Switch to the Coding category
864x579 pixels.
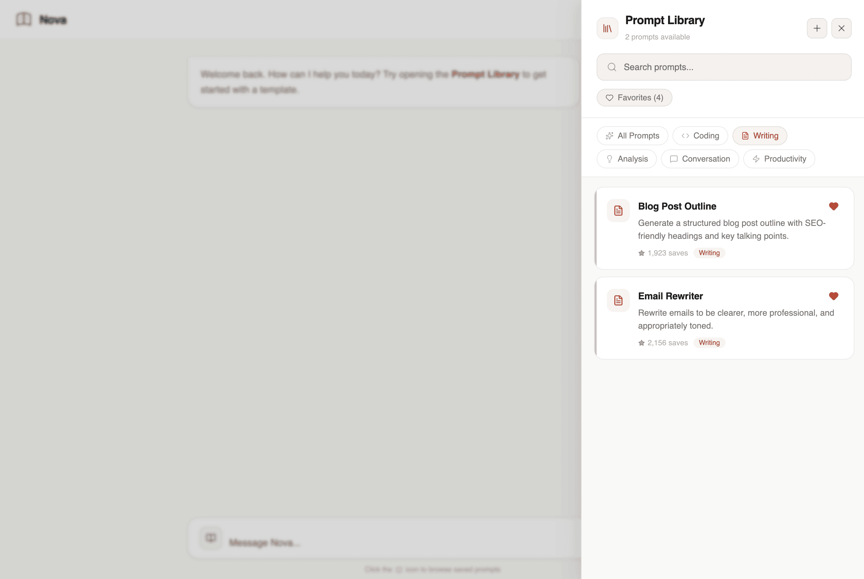pyautogui.click(x=700, y=135)
